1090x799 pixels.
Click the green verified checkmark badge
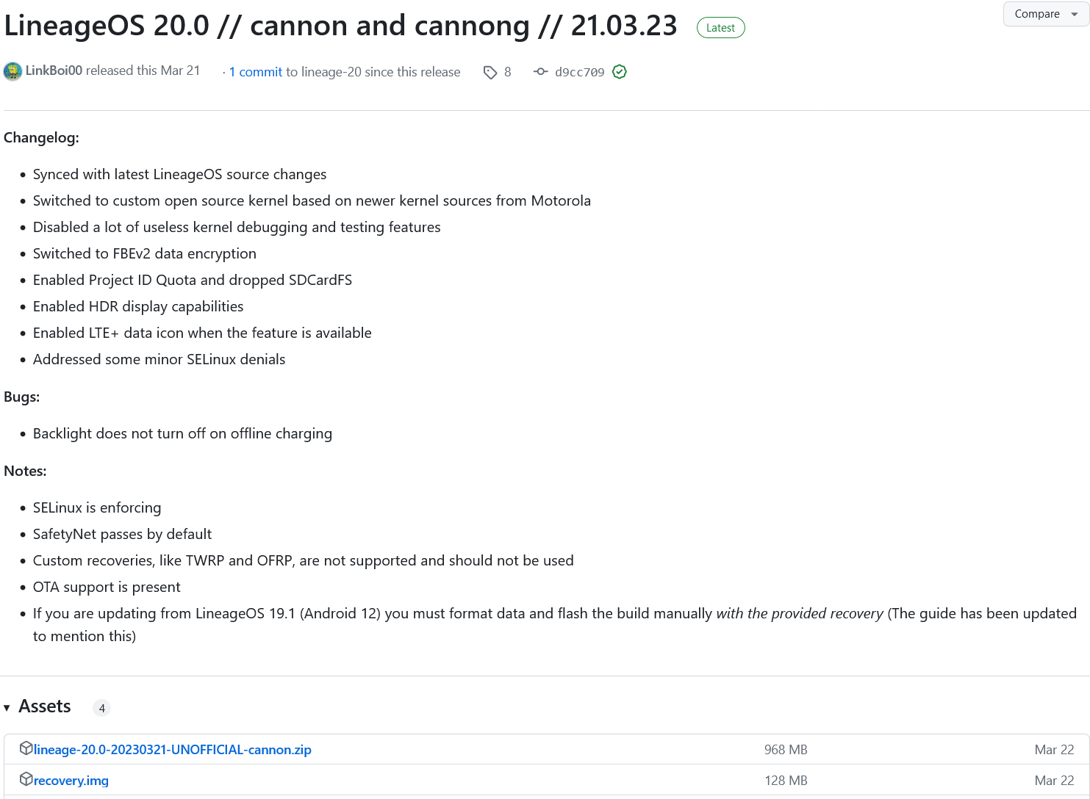(x=620, y=71)
